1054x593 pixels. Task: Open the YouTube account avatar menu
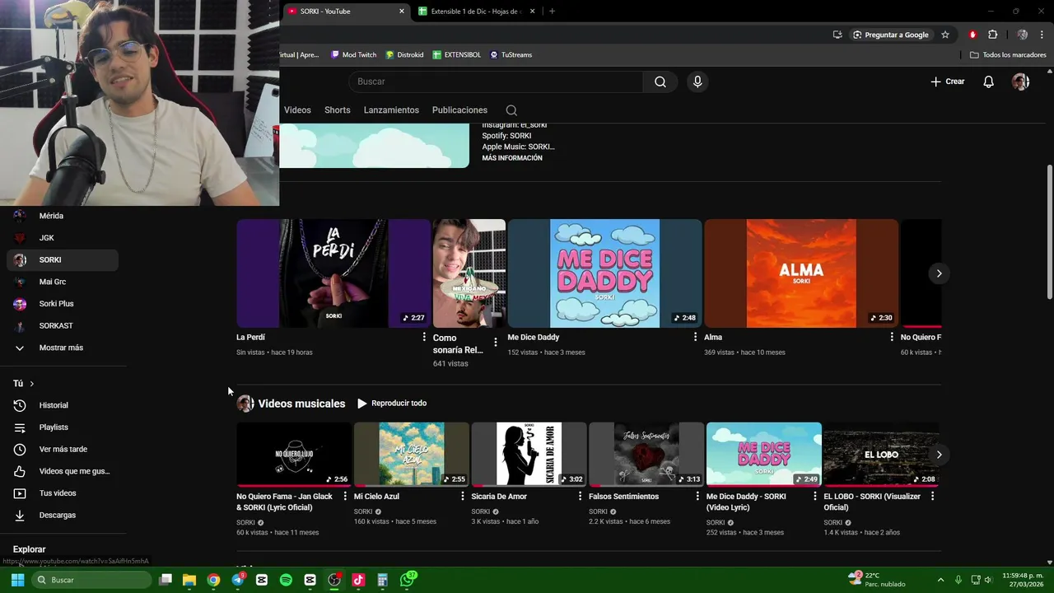pos(1020,82)
